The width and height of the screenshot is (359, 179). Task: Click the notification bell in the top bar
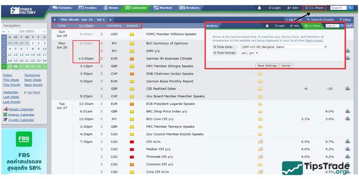coord(259,8)
